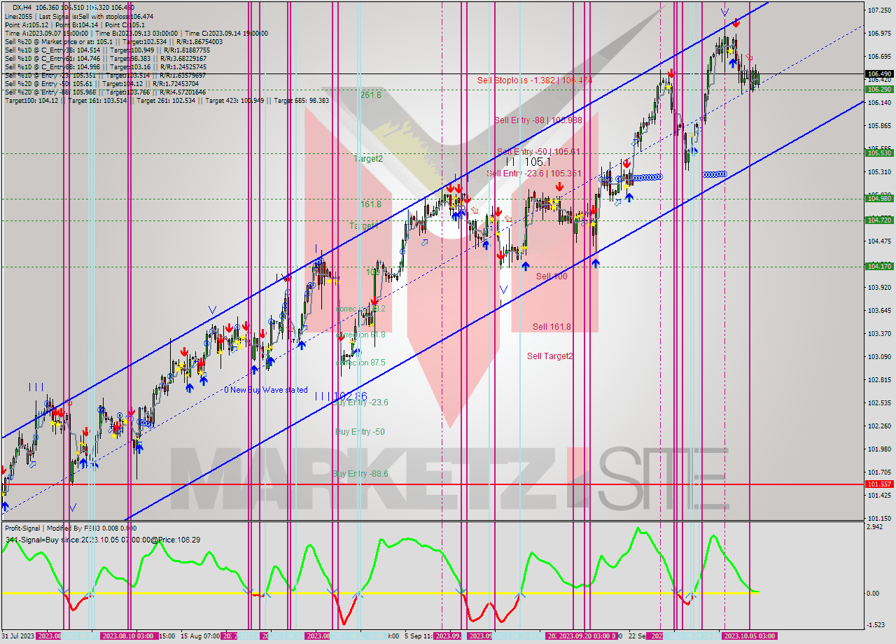Click the 101.980 axis price label
This screenshot has height=644, width=896.
(x=879, y=449)
